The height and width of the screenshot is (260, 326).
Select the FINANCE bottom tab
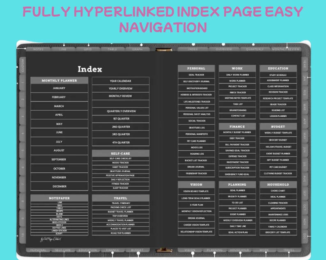[x=112, y=250]
